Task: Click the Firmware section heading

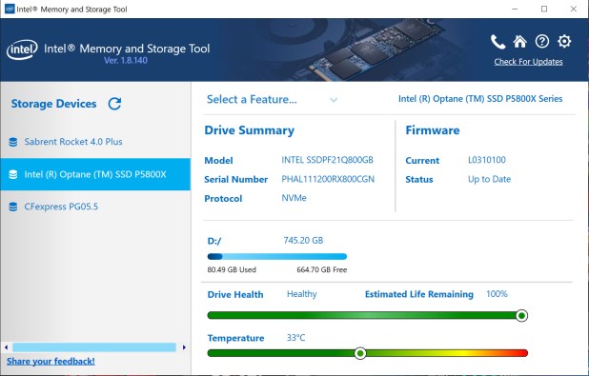Action: [x=433, y=130]
